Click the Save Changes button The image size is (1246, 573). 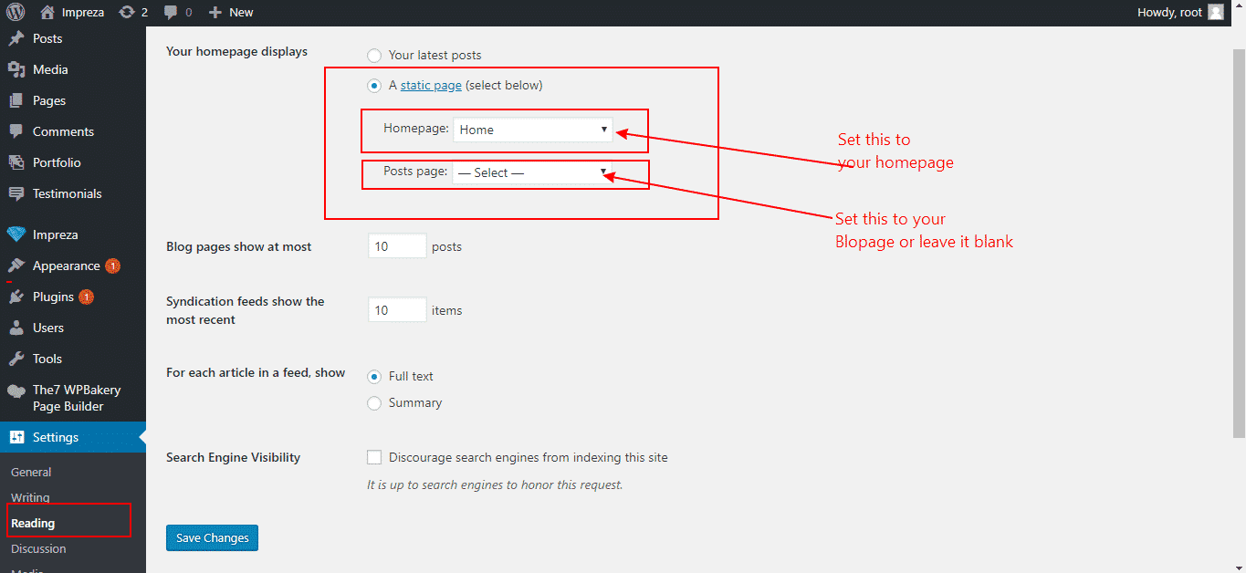tap(212, 538)
